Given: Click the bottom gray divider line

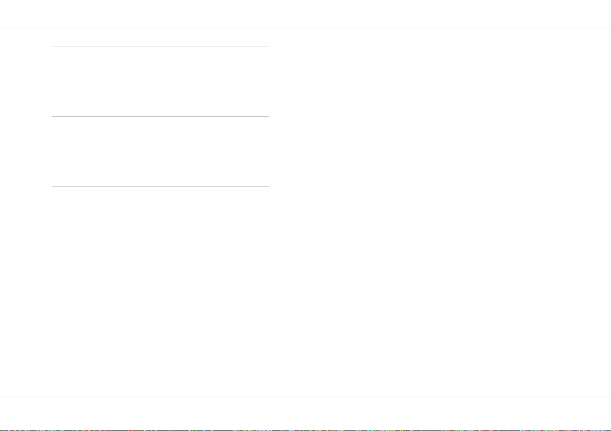Looking at the screenshot, I should (160, 186).
